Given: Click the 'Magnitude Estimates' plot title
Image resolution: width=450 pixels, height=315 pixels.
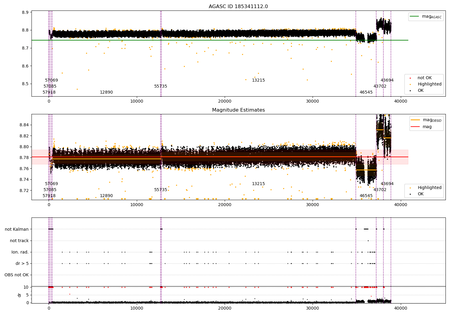Looking at the screenshot, I should (x=238, y=110).
